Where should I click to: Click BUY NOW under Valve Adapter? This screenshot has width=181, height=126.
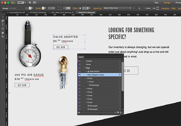pos(61,47)
